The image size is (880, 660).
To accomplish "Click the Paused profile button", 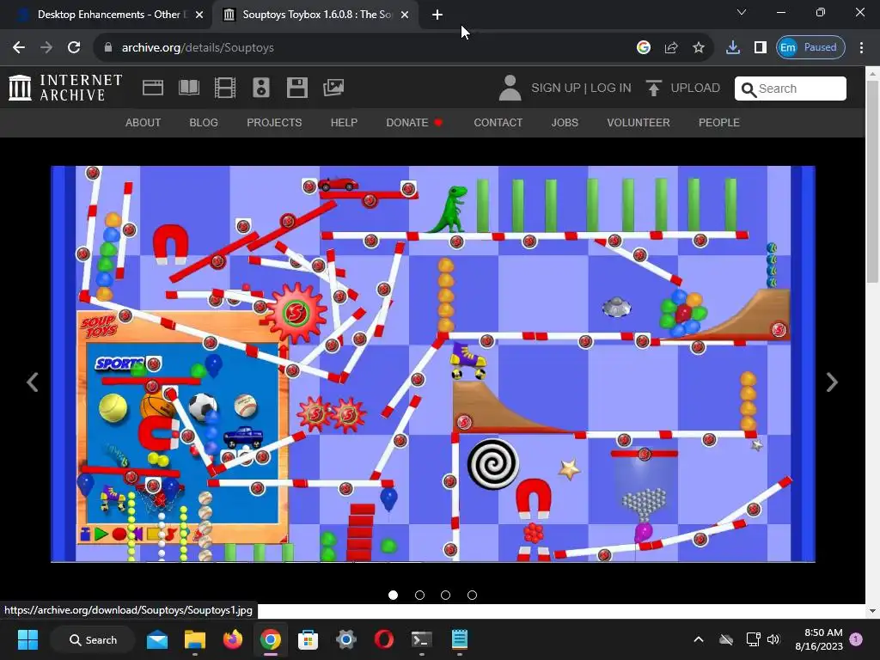I will tap(810, 47).
